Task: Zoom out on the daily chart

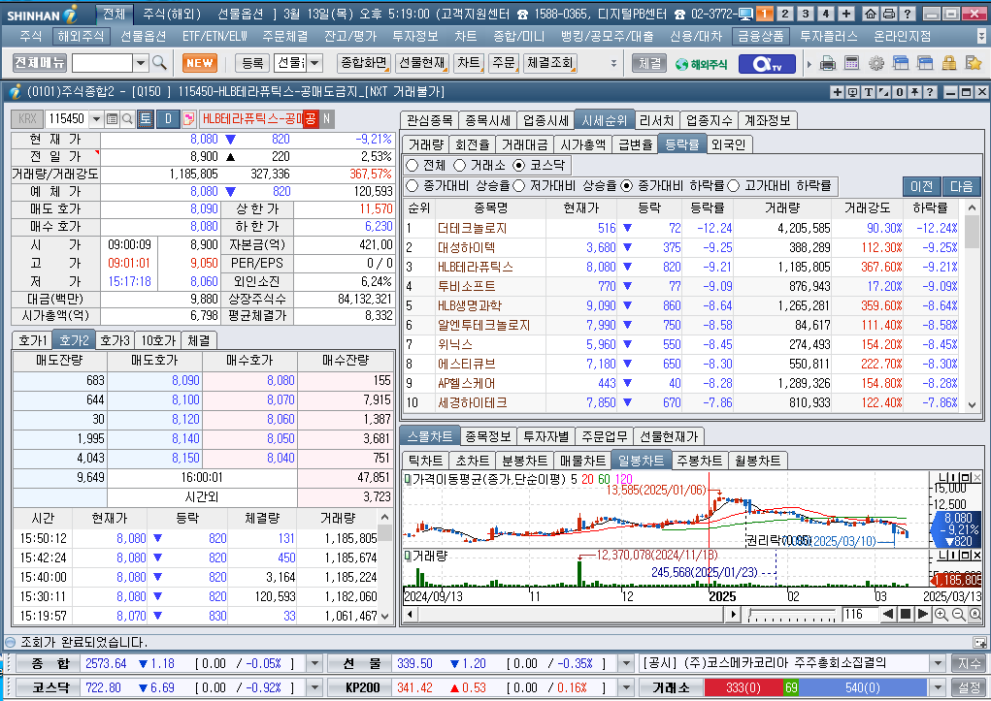Action: (958, 615)
